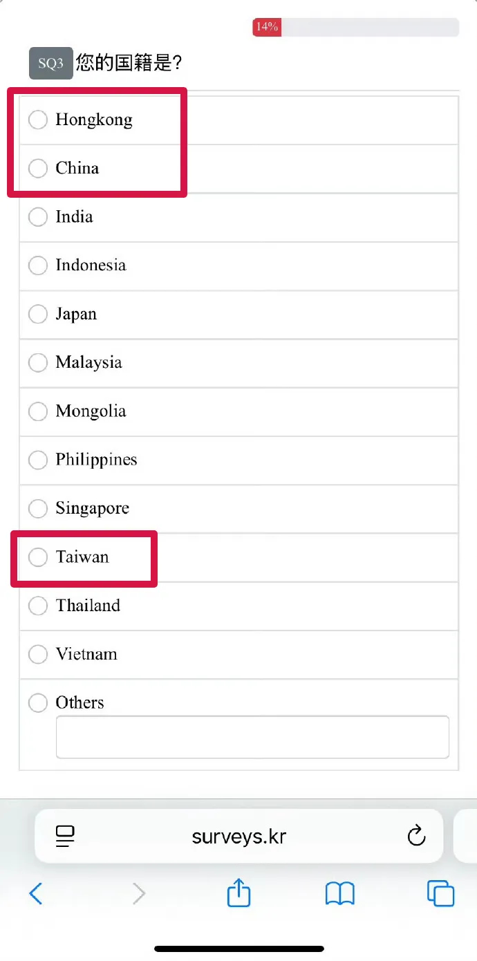
Task: Choose the Others radio button
Action: click(x=38, y=703)
